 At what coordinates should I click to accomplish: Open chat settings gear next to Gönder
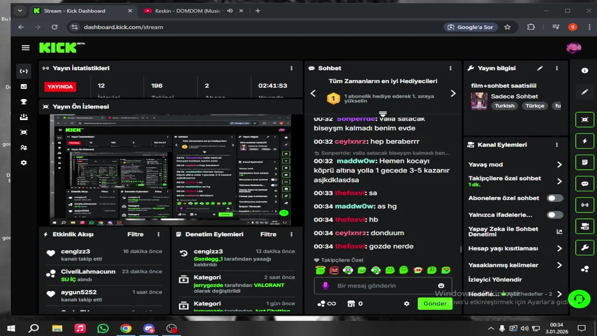click(x=407, y=303)
